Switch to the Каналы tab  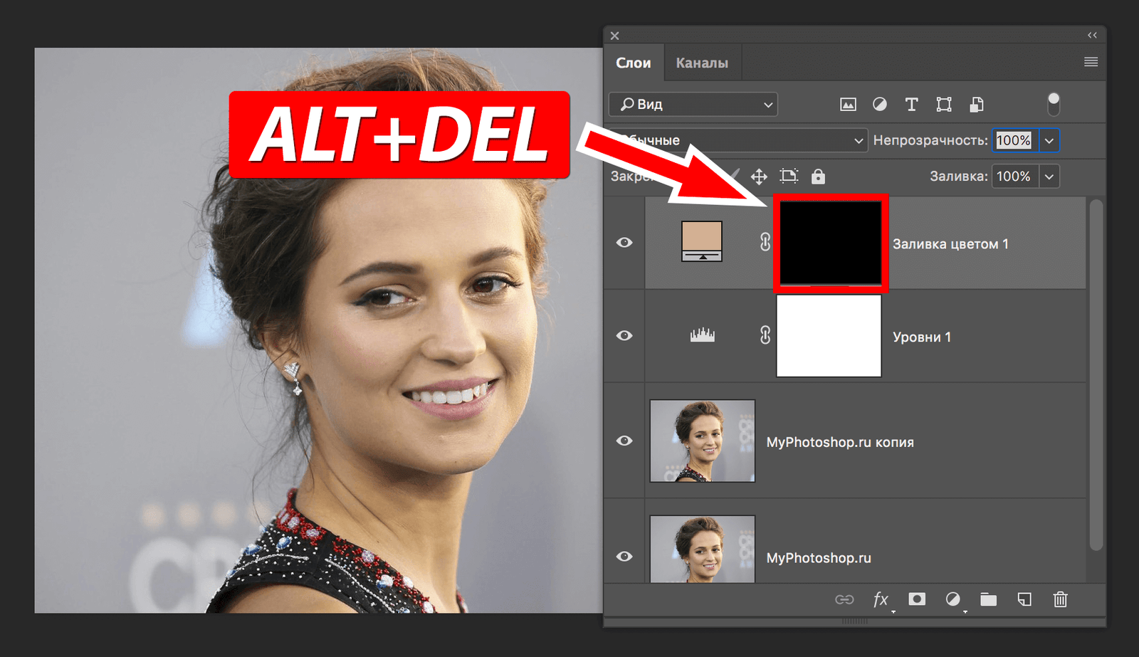[x=702, y=62]
